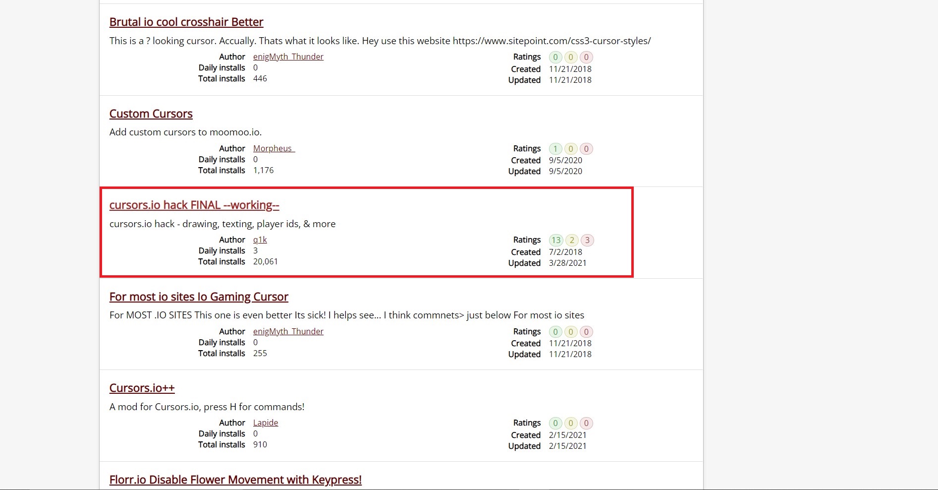Viewport: 938px width, 490px height.
Task: Click the red 3 bad ratings badge
Action: [587, 241]
